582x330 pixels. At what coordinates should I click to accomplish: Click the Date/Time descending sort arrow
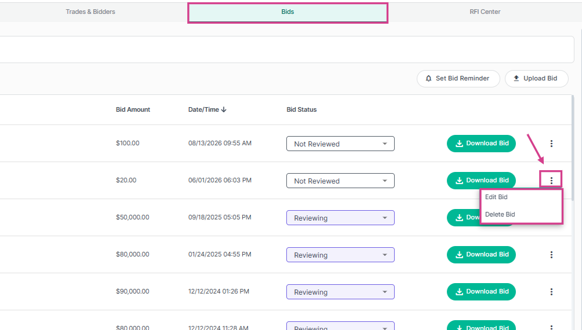click(x=223, y=109)
